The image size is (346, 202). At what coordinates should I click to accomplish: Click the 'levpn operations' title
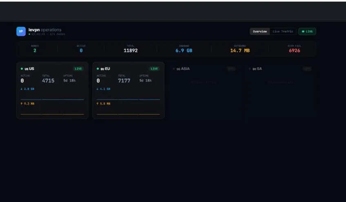click(x=45, y=30)
